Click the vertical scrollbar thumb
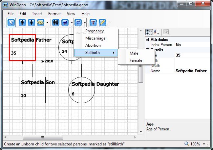Screen dimensions: 213x150 [141, 66]
